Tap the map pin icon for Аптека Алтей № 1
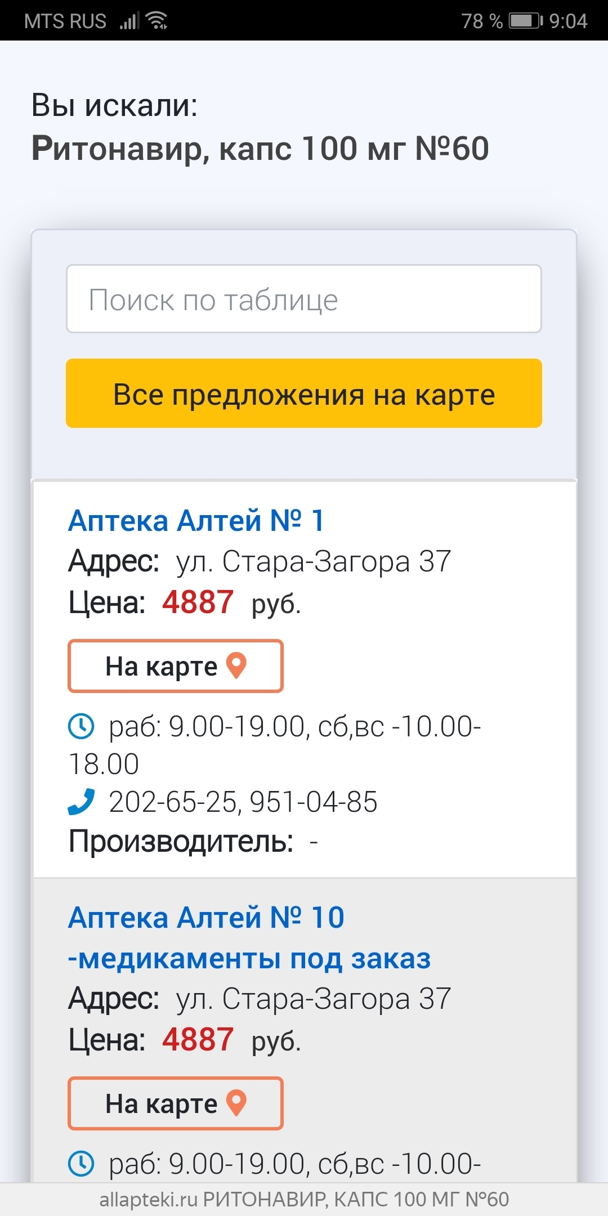Viewport: 608px width, 1216px height. tap(236, 665)
